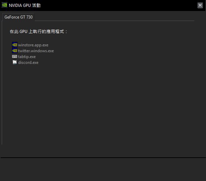The height and width of the screenshot is (181, 206).
Task: Select the twitter.windows.exe entry name
Action: coord(36,51)
